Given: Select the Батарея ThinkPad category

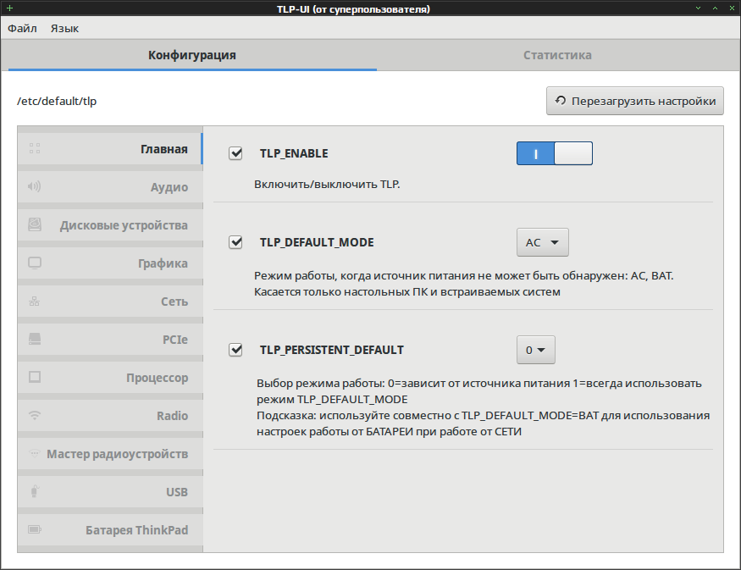Looking at the screenshot, I should (x=110, y=530).
